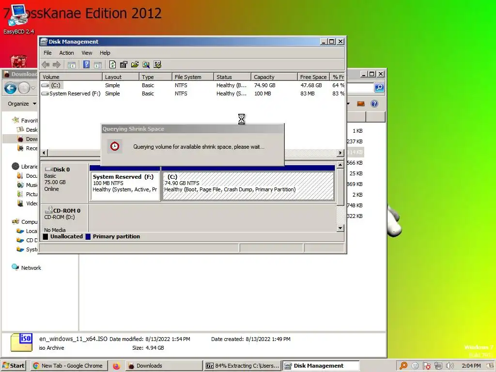This screenshot has height=372, width=496.
Task: Click the Back arrow in Disk Management toolbar
Action: pos(46,65)
